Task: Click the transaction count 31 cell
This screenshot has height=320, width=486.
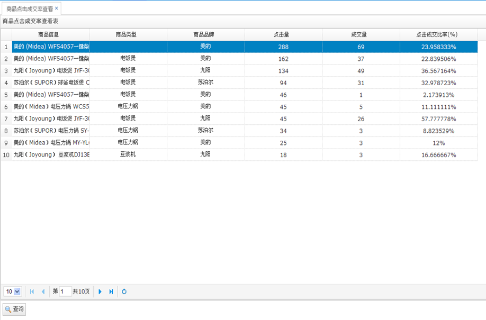Action: coord(361,83)
